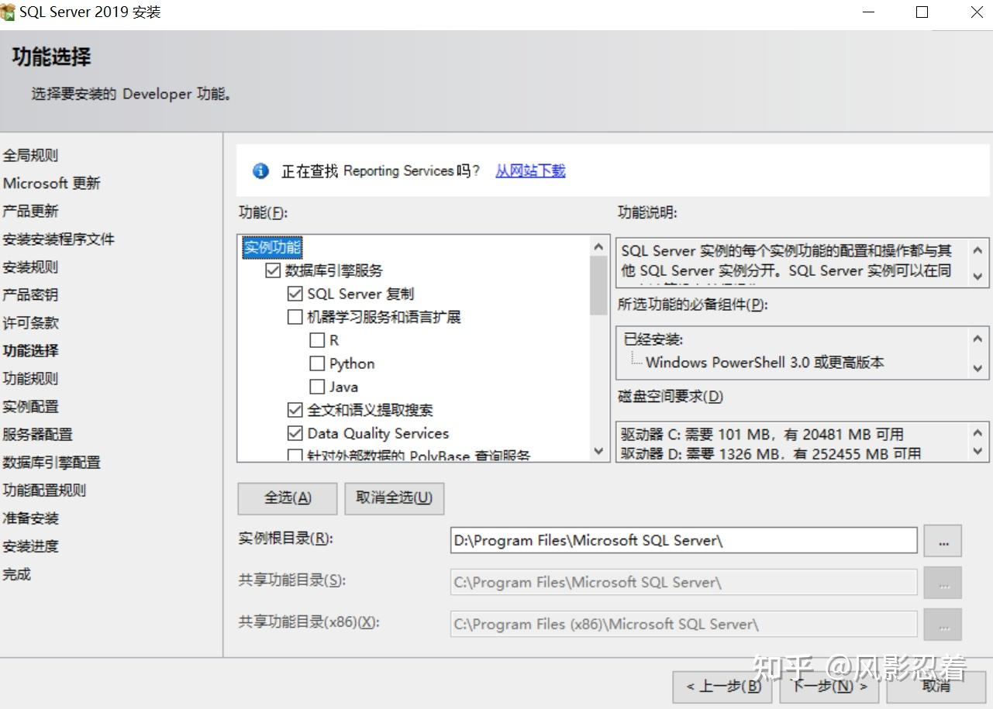Open browse dialog for 实例根目录 path

click(x=942, y=540)
